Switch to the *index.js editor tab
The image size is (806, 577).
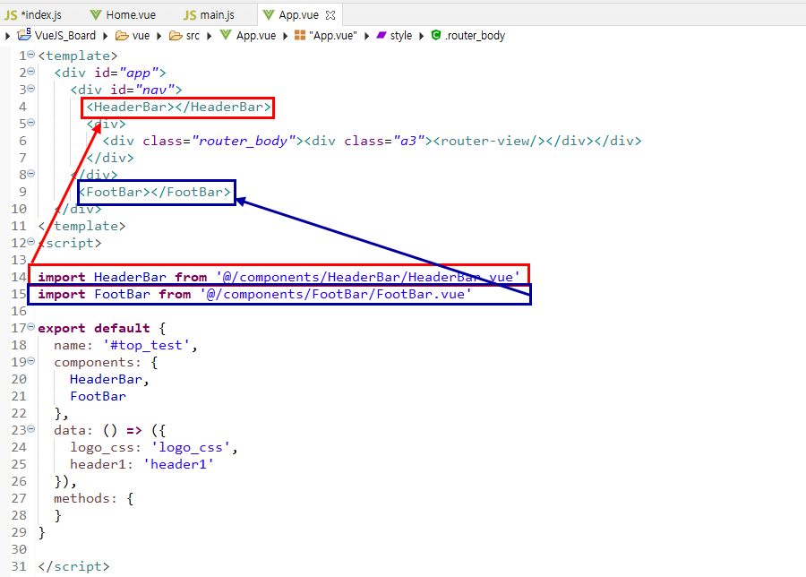[x=34, y=15]
